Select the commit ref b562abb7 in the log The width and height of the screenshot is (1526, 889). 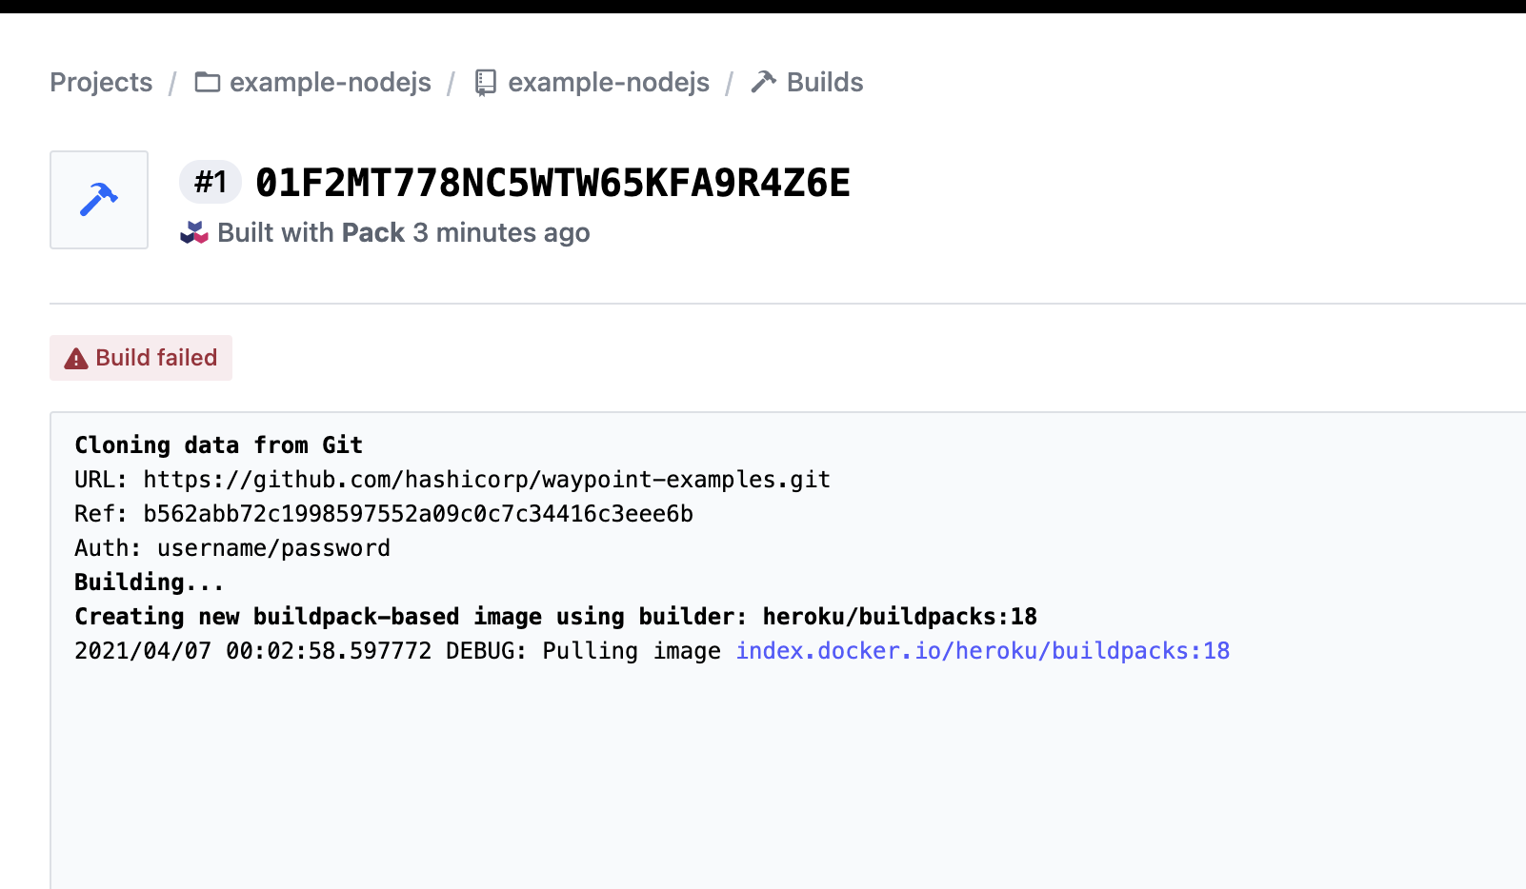417,513
